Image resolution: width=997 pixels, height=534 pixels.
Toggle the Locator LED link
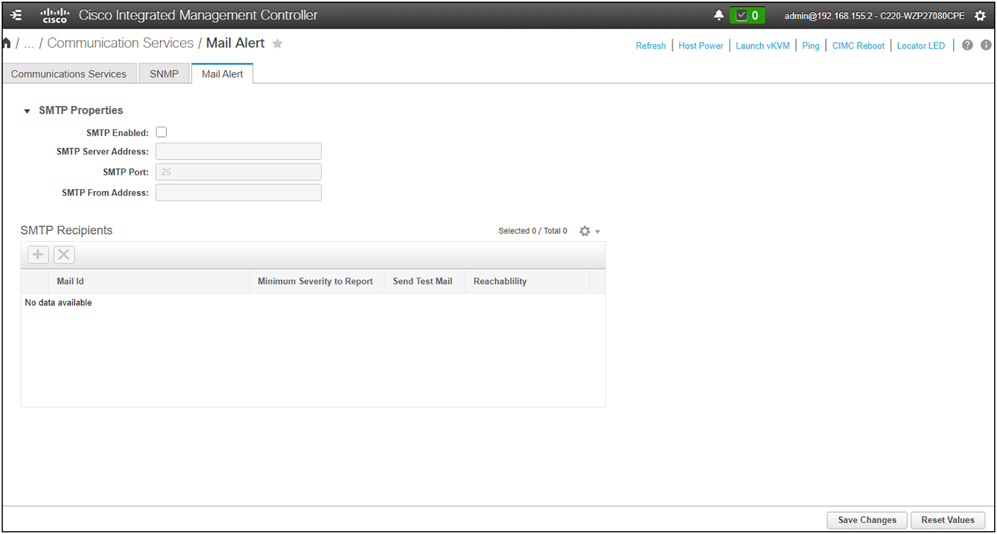(x=921, y=46)
